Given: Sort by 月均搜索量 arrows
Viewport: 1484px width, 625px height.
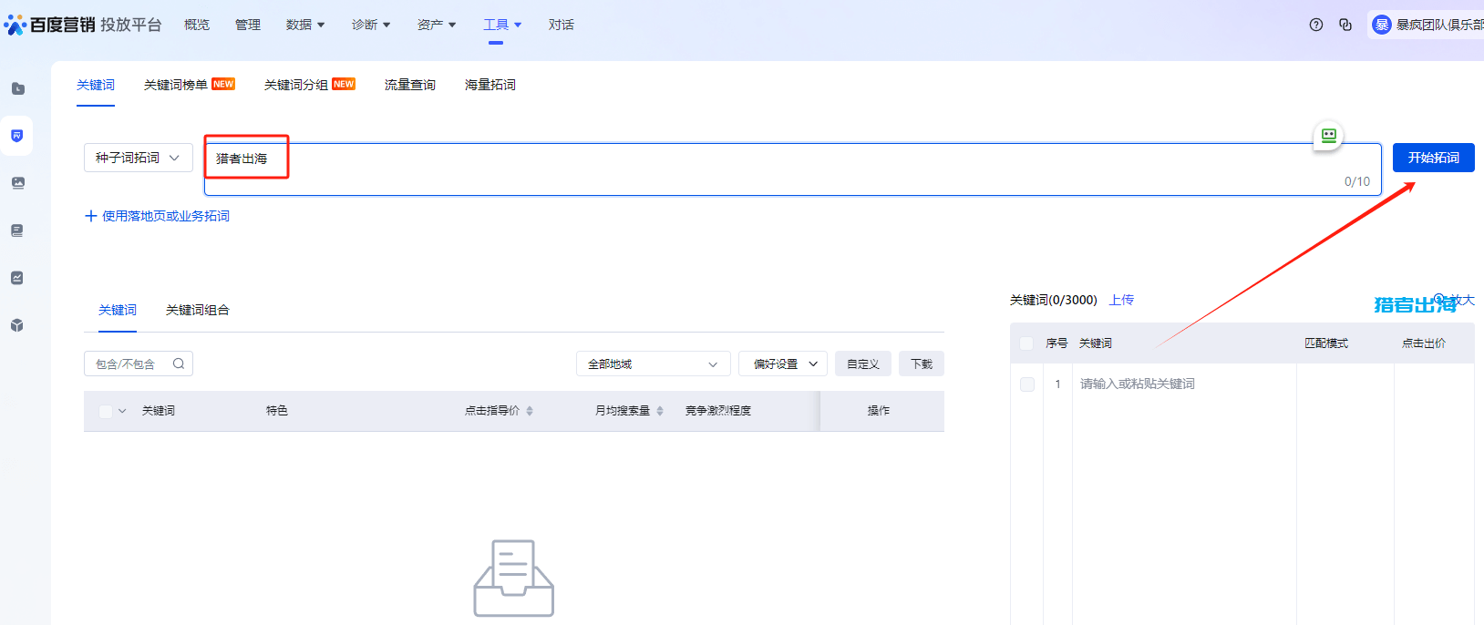Looking at the screenshot, I should click(x=660, y=411).
